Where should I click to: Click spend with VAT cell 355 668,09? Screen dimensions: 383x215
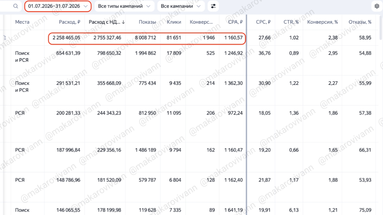point(109,83)
